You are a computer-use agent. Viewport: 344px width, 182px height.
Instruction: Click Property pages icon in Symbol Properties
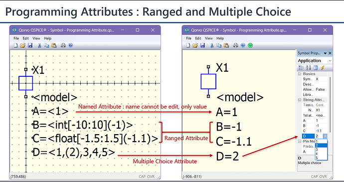coord(316,68)
